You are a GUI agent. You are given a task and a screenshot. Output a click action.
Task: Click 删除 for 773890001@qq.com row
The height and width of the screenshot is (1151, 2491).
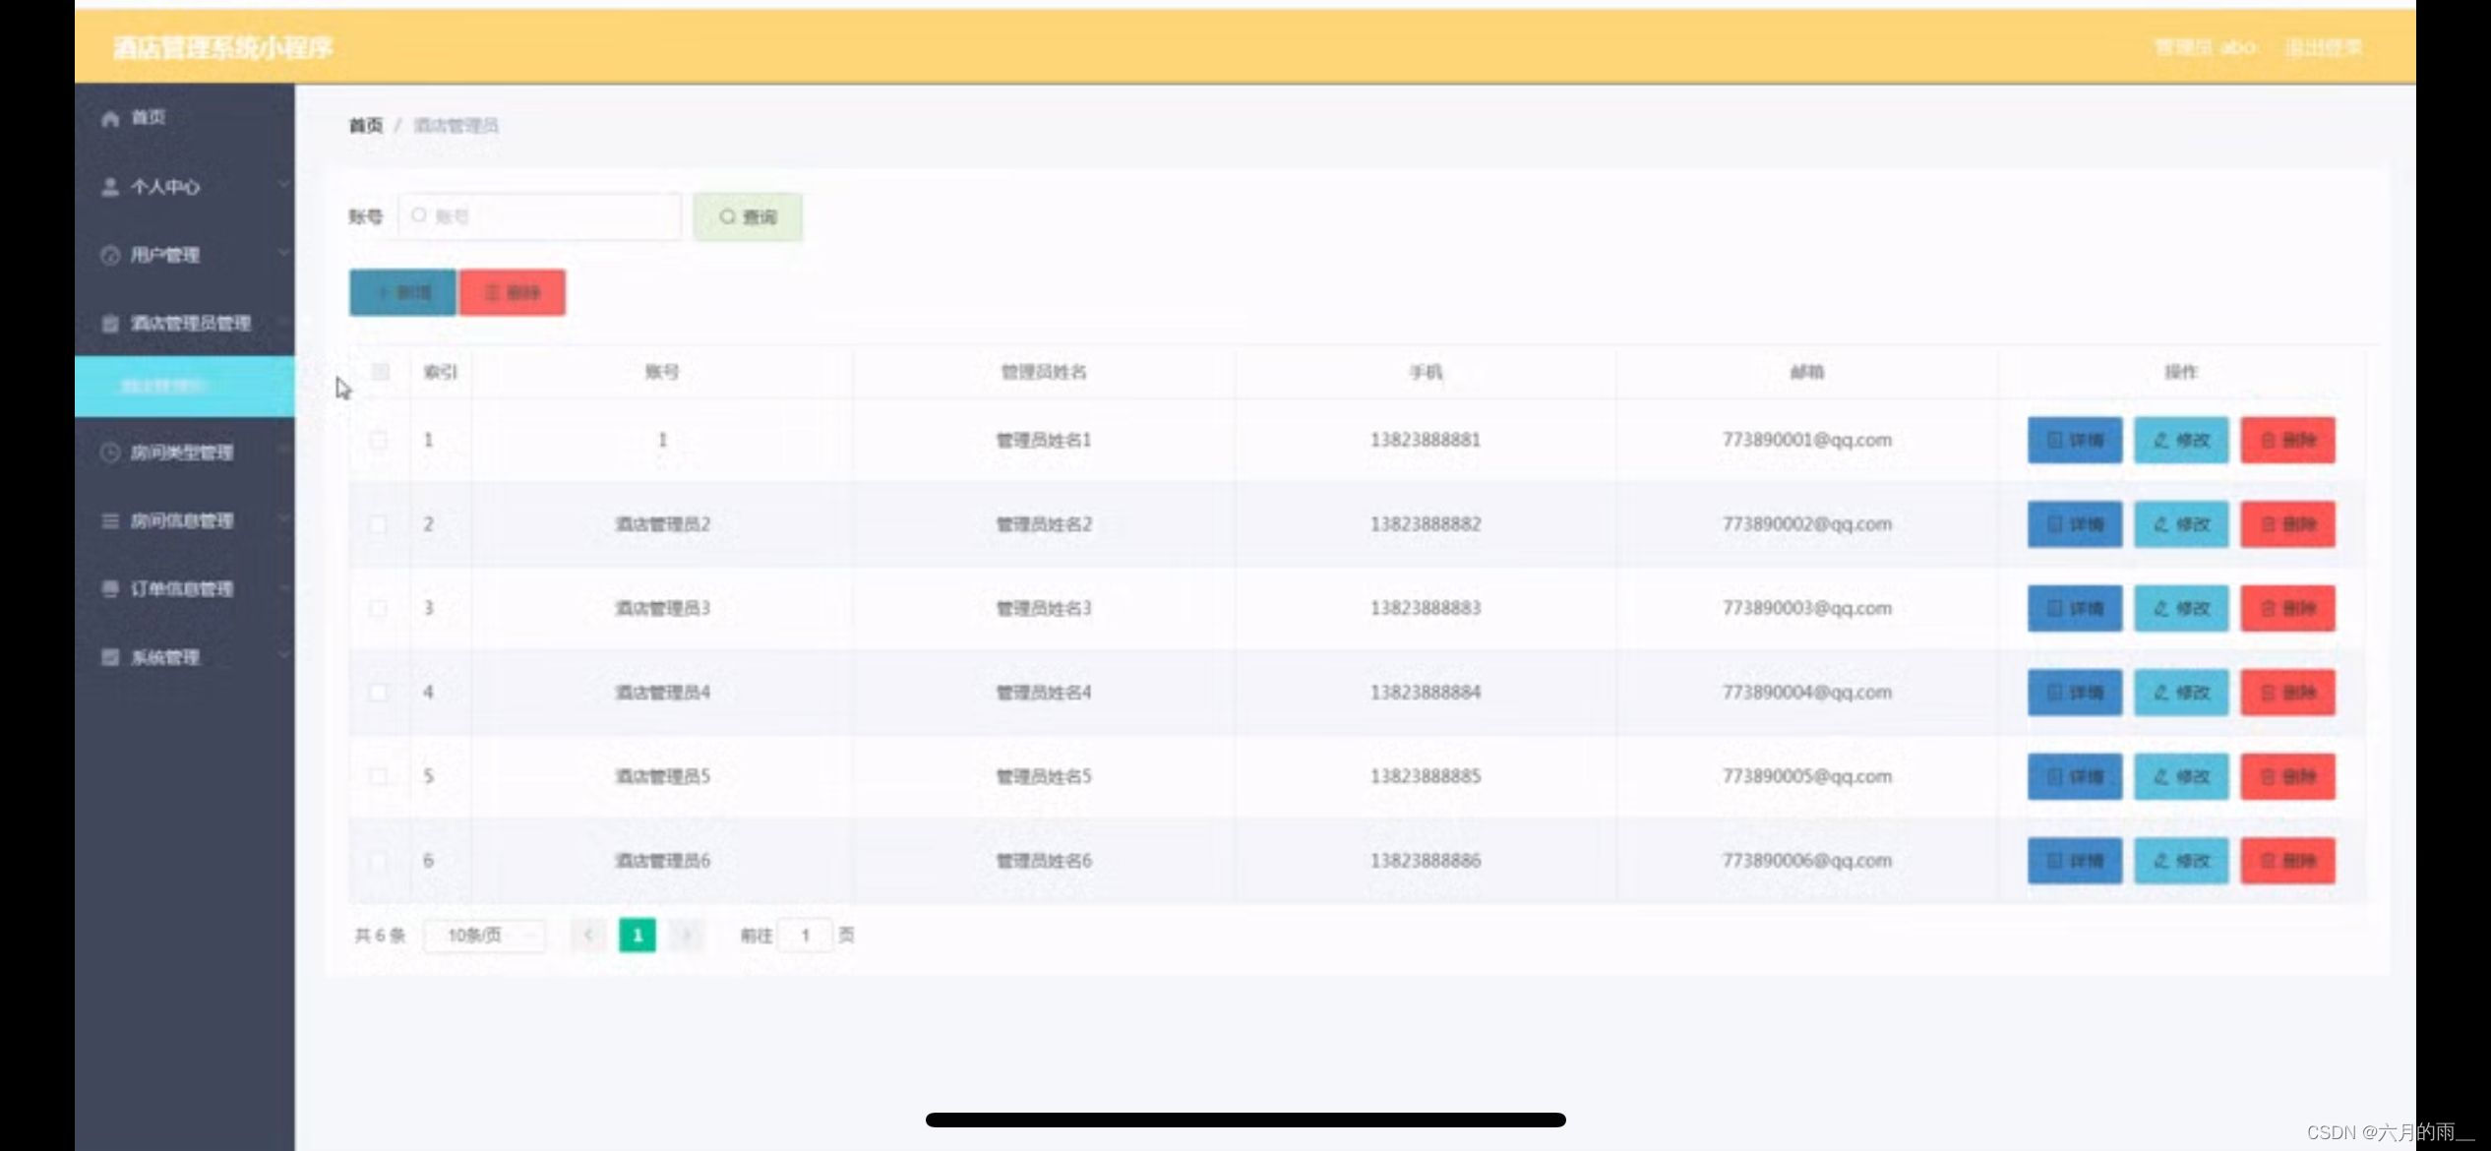tap(2287, 440)
